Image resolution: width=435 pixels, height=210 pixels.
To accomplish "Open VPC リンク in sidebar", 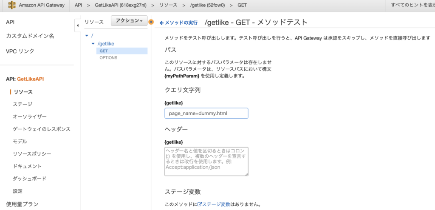I will [20, 51].
